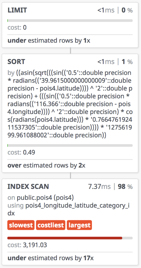Click 'under estimated rows by 1x' text
The image size is (141, 268).
point(49,41)
